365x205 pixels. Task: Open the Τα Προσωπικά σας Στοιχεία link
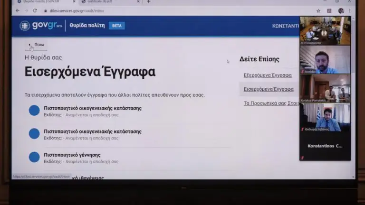(x=271, y=103)
